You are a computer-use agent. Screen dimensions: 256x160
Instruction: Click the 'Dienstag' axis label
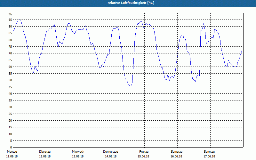pos(45,152)
